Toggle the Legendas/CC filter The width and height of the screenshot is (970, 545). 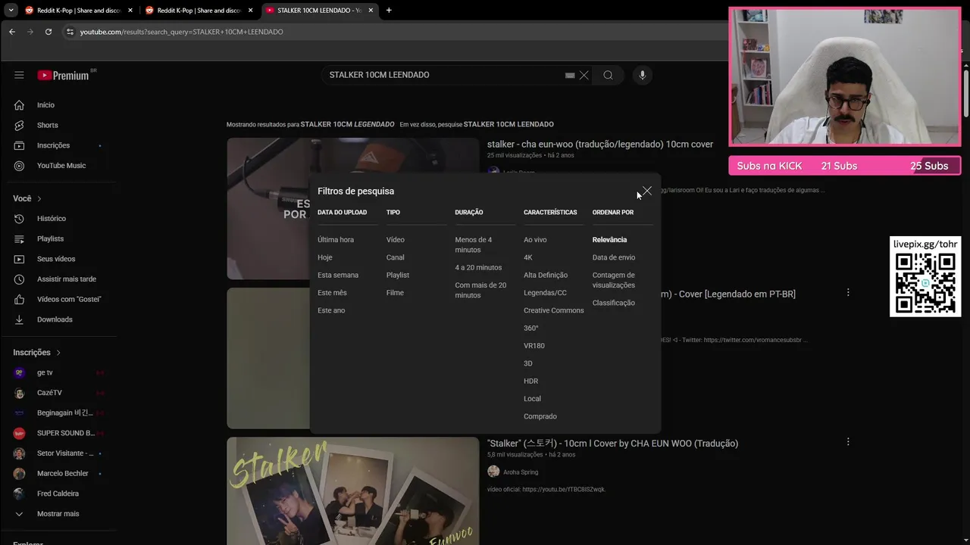pos(545,293)
